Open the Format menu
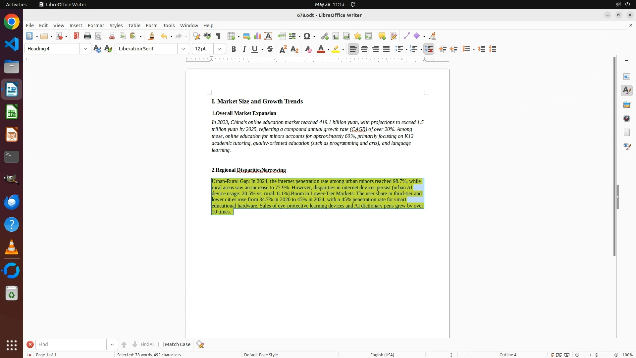636x358 pixels. 96,26
